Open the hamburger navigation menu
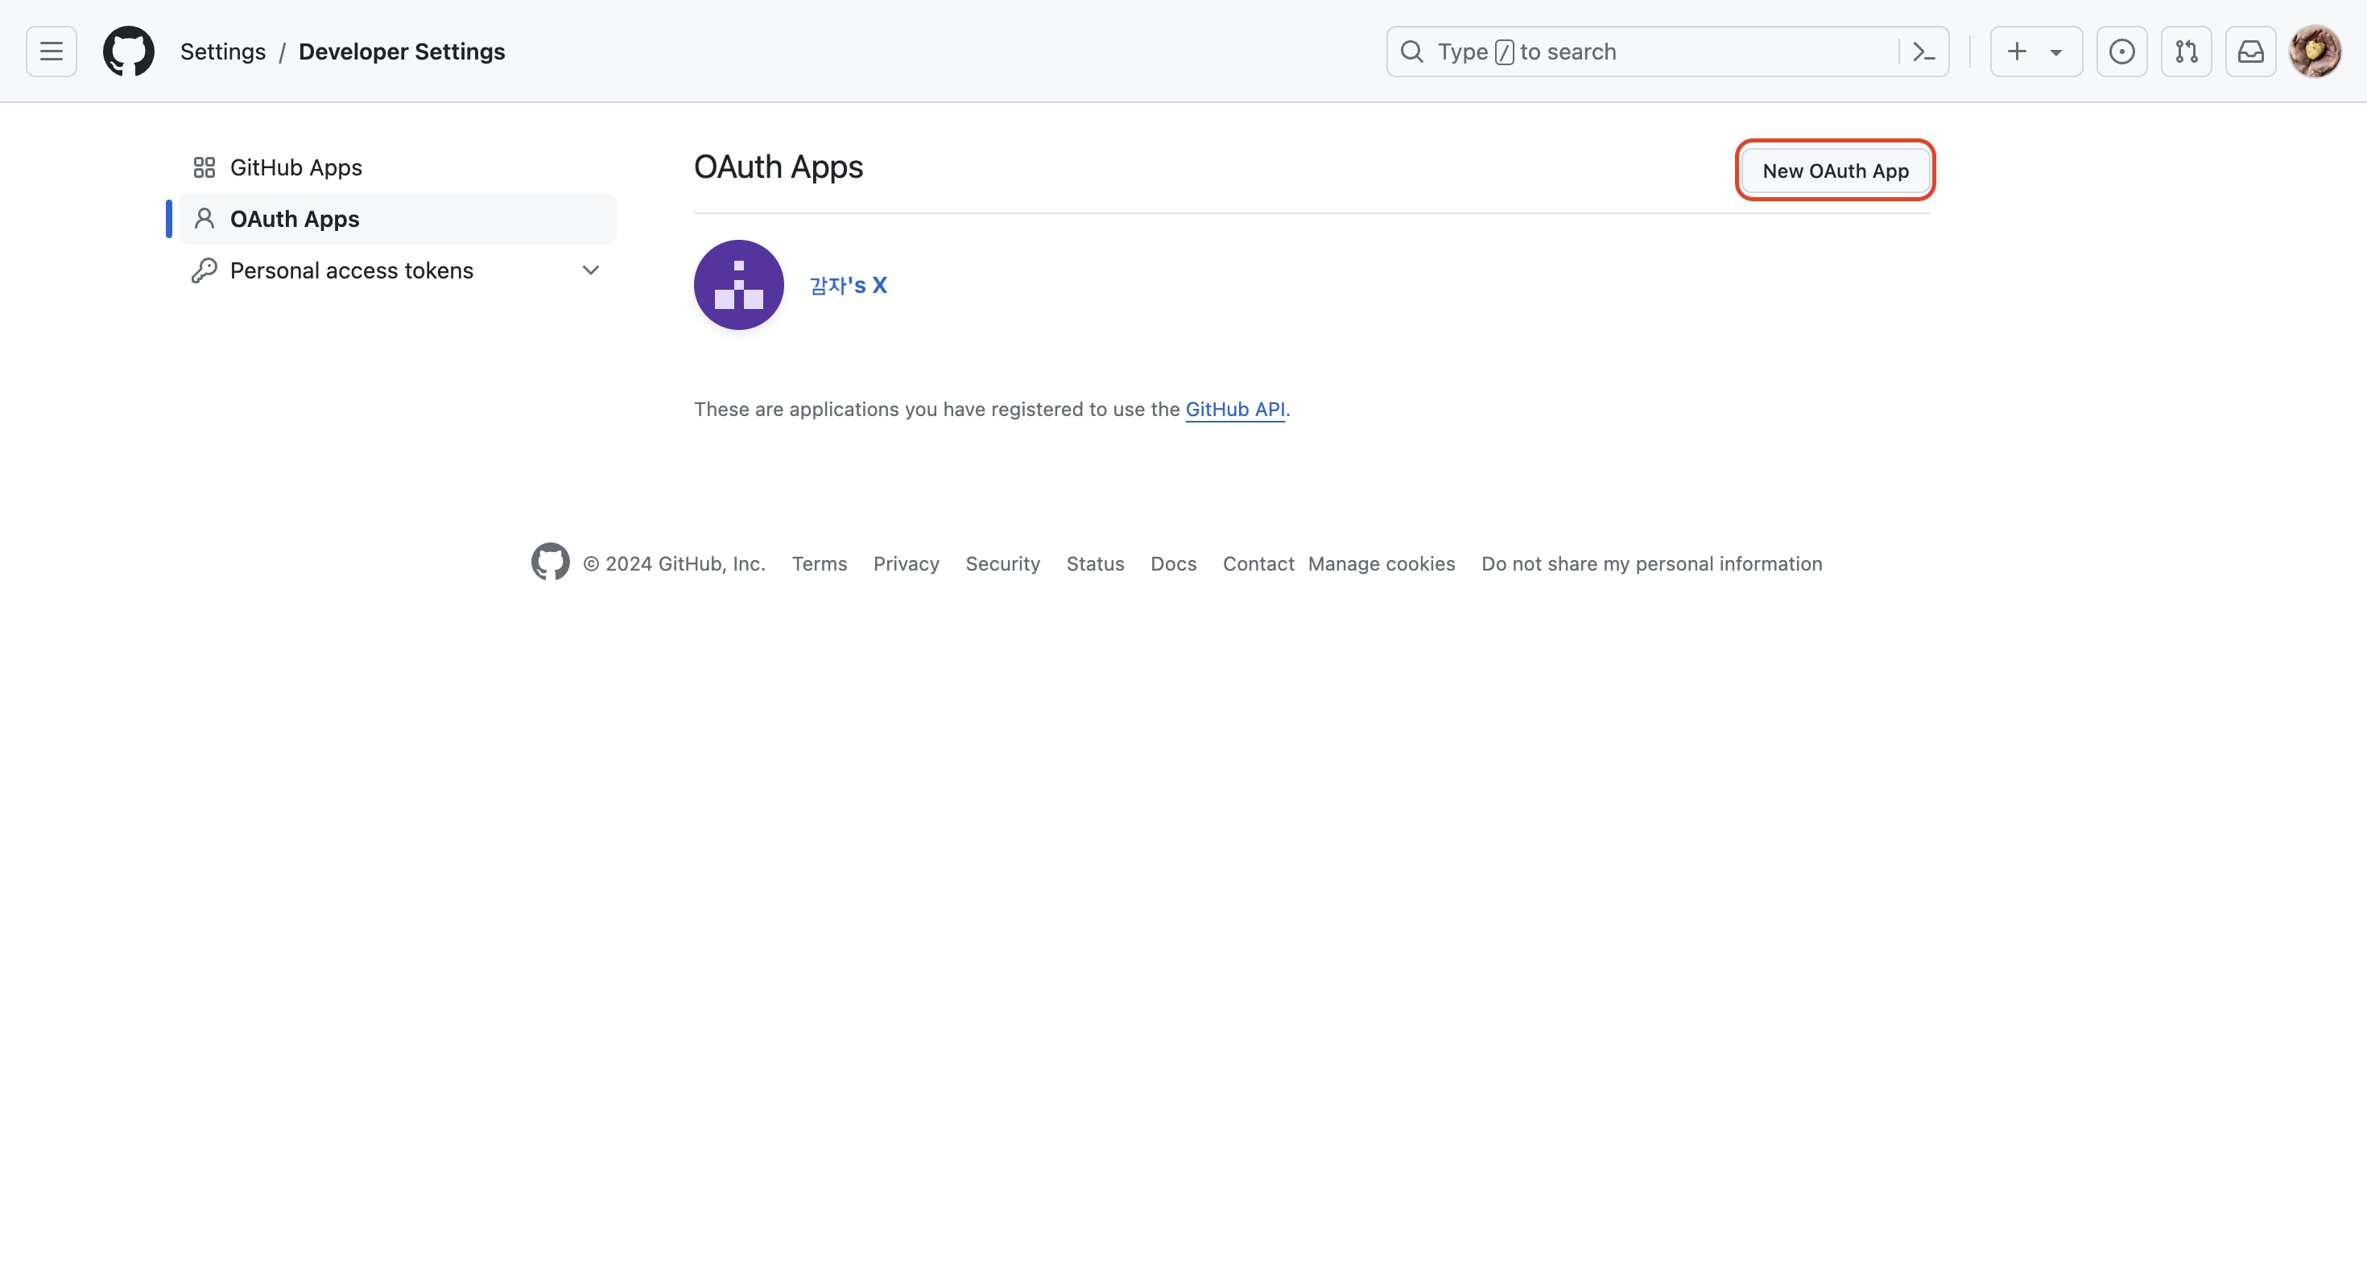Image resolution: width=2367 pixels, height=1286 pixels. (52, 52)
